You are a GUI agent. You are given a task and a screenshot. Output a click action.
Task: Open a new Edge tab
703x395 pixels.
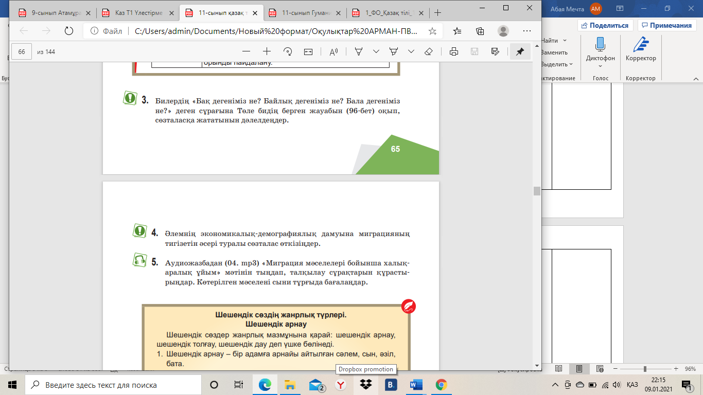click(437, 12)
